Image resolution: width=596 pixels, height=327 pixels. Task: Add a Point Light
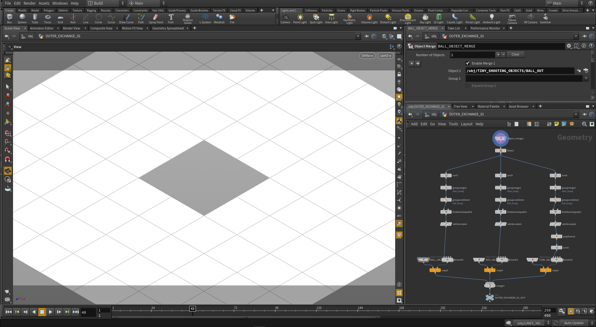pyautogui.click(x=300, y=19)
